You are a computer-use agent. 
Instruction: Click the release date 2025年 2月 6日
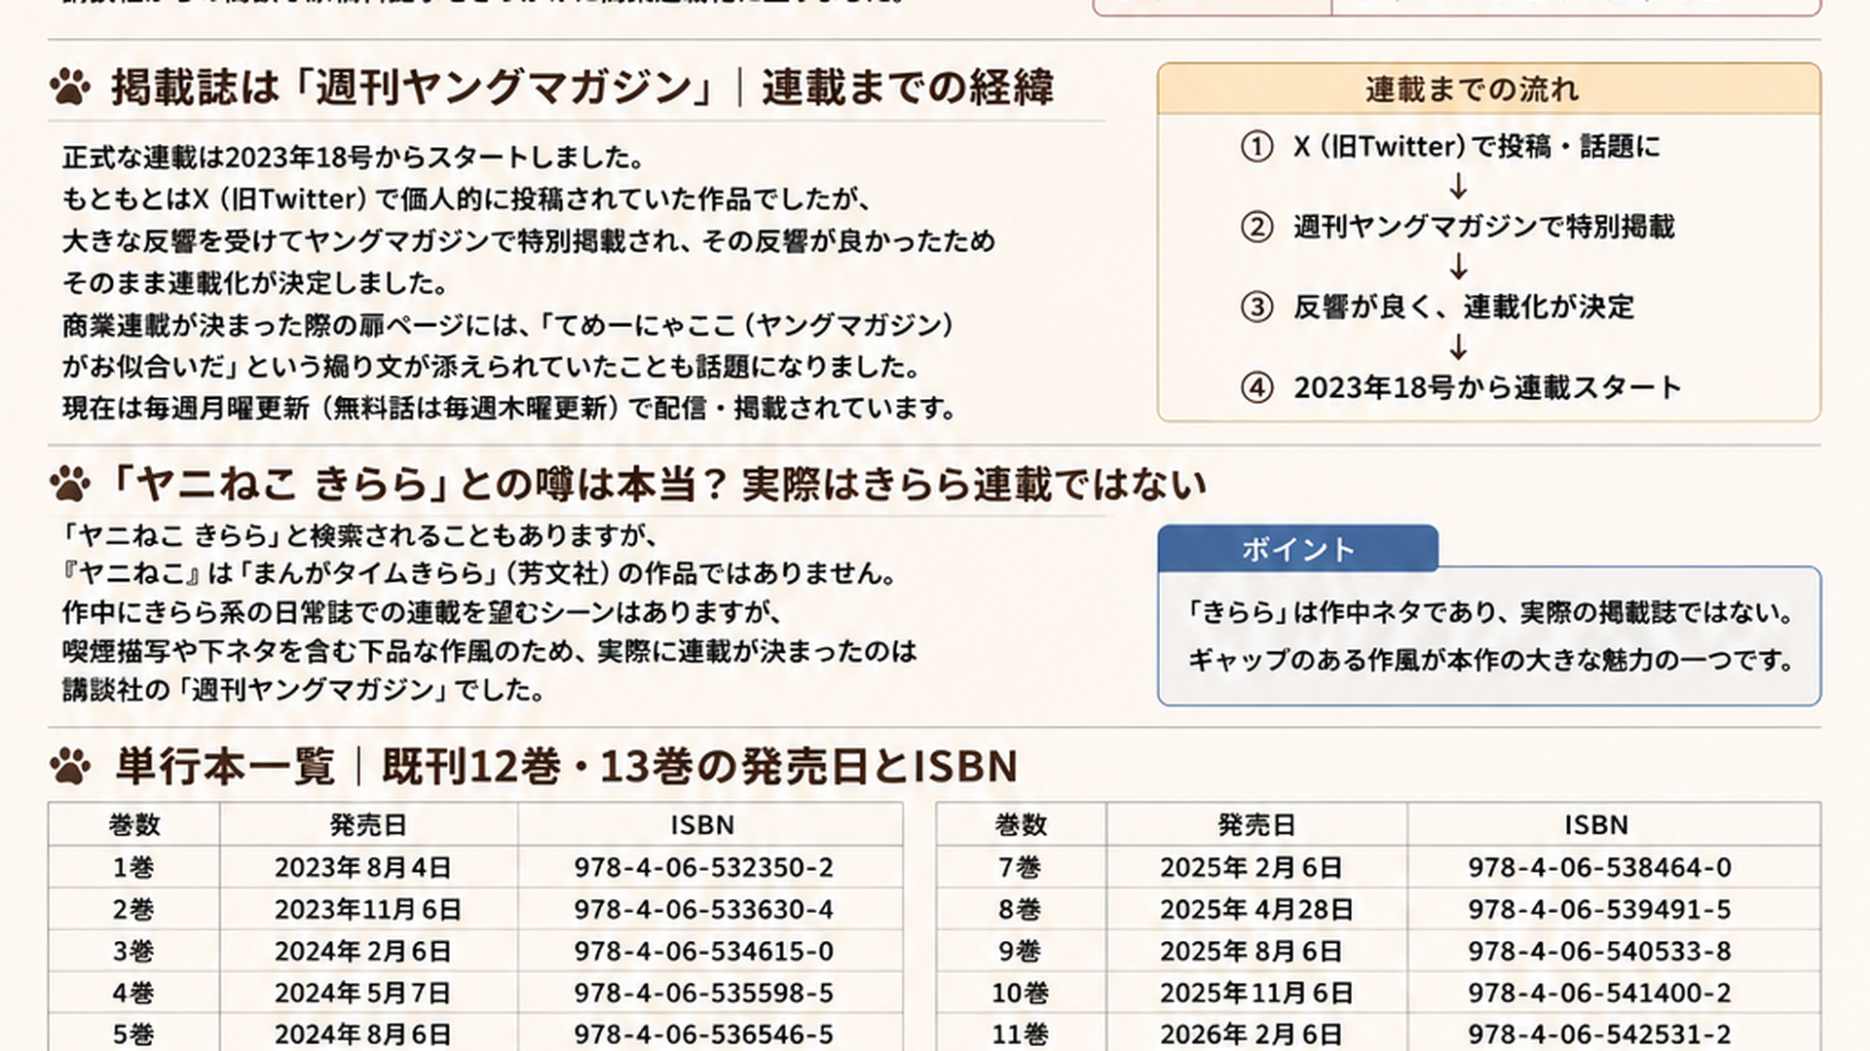click(x=1252, y=867)
